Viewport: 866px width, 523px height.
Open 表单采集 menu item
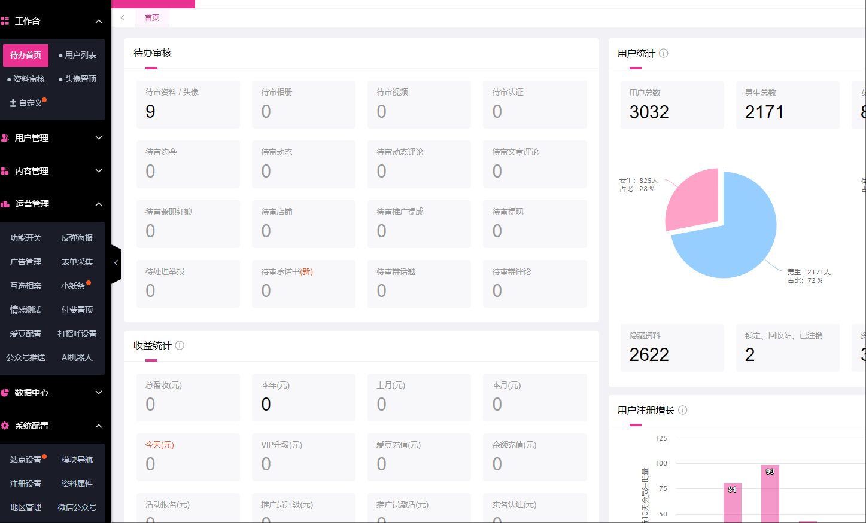click(77, 262)
